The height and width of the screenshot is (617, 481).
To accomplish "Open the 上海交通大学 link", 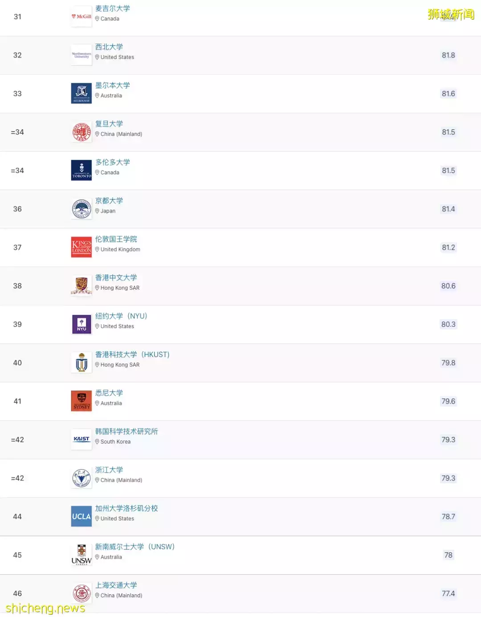I will click(116, 585).
